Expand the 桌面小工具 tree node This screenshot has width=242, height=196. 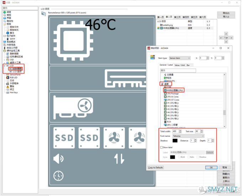(x=5, y=63)
